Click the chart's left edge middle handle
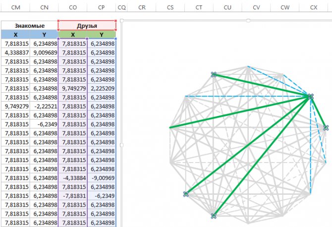This screenshot has width=332, height=227. click(121, 145)
